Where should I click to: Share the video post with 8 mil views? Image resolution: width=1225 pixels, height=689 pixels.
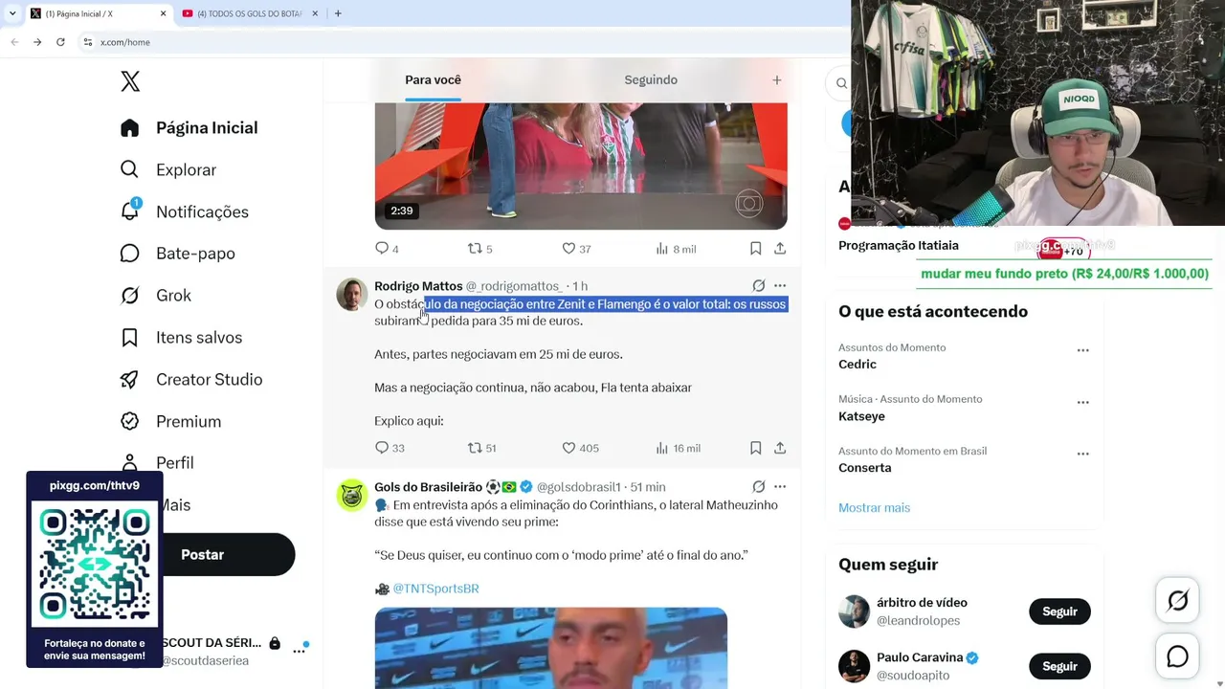[x=780, y=249]
